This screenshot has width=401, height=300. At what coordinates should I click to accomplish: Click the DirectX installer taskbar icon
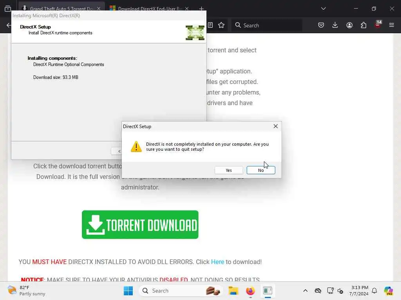click(x=267, y=291)
